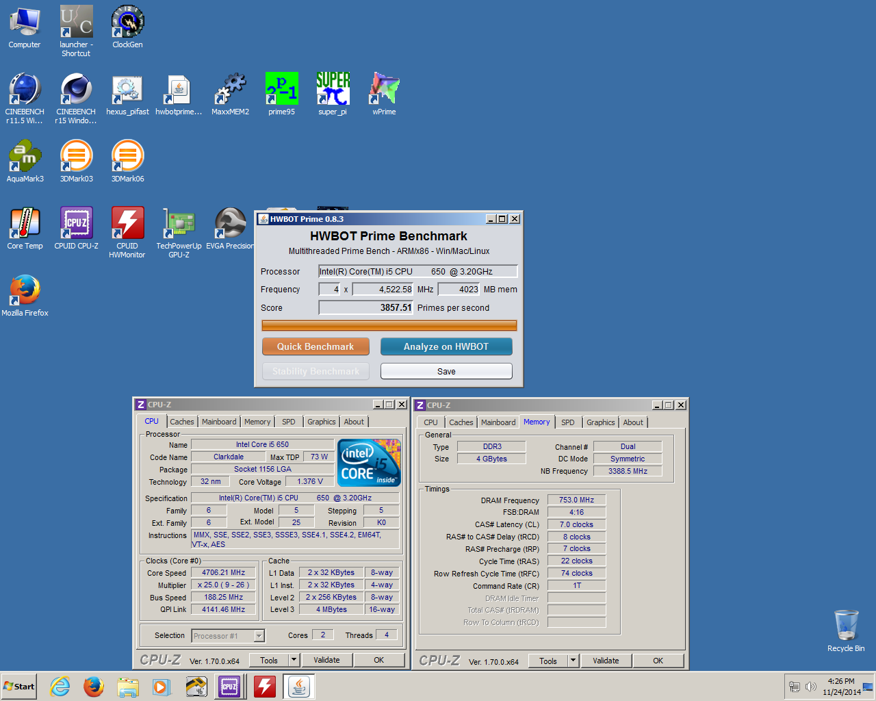The height and width of the screenshot is (701, 876).
Task: Open the Processor #1 selection dropdown
Action: 228,636
